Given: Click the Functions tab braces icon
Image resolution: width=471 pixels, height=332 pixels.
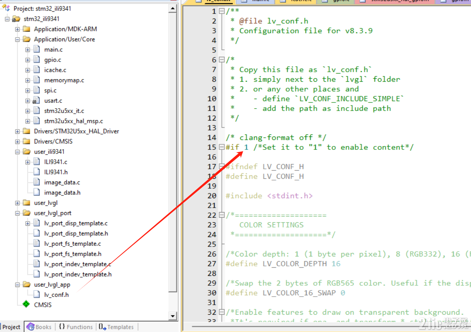Looking at the screenshot, I should tap(62, 327).
